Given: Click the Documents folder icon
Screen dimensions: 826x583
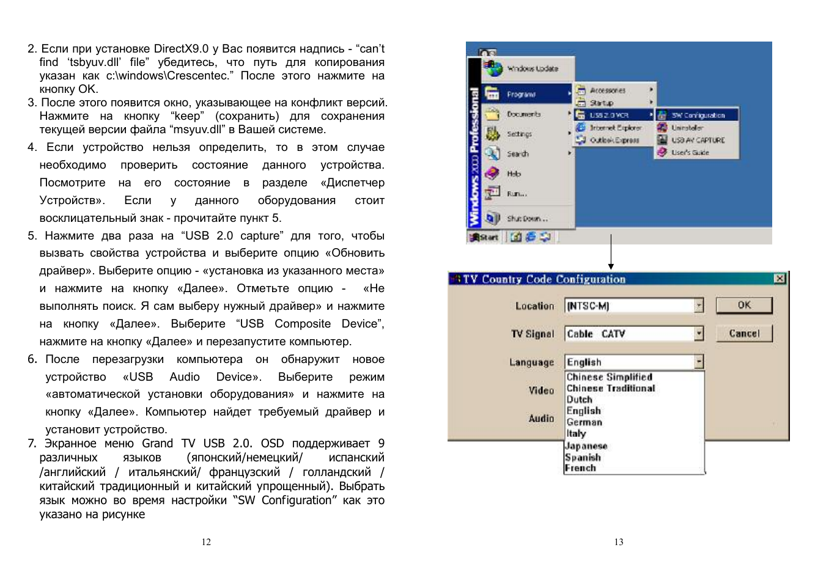Looking at the screenshot, I should pyautogui.click(x=492, y=114).
